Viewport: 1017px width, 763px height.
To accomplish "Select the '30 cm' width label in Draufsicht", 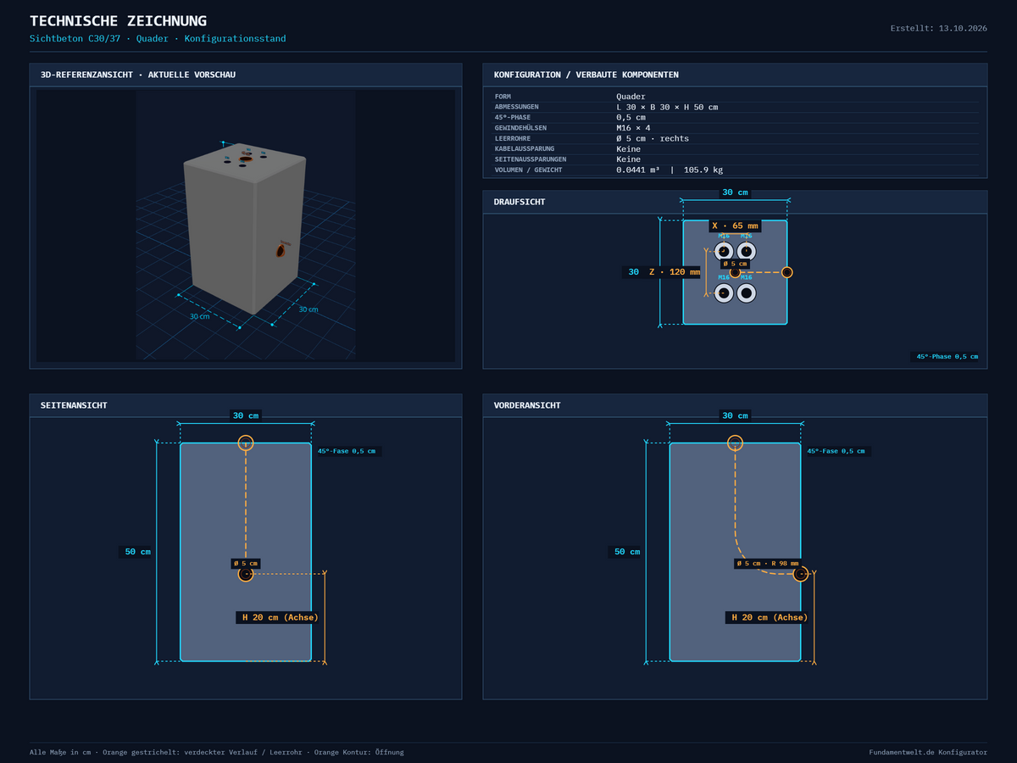I will 735,192.
